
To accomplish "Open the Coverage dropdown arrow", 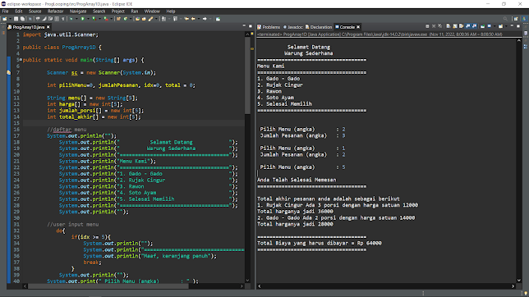I will point(100,19).
